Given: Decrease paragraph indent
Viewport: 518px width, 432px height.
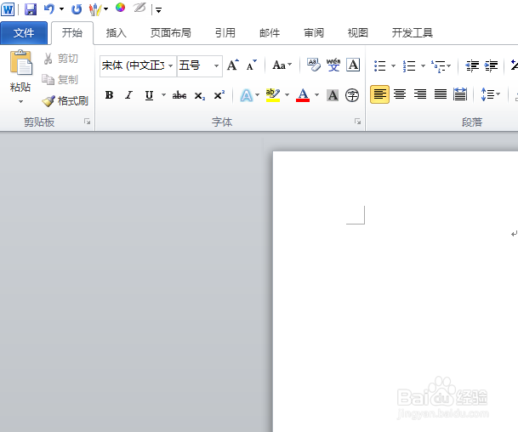Looking at the screenshot, I should (x=472, y=65).
